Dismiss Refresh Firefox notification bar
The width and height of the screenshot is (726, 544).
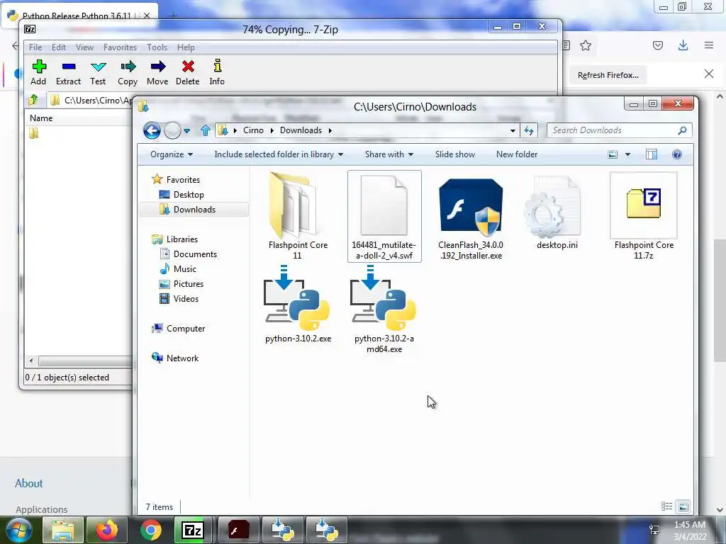tap(709, 74)
